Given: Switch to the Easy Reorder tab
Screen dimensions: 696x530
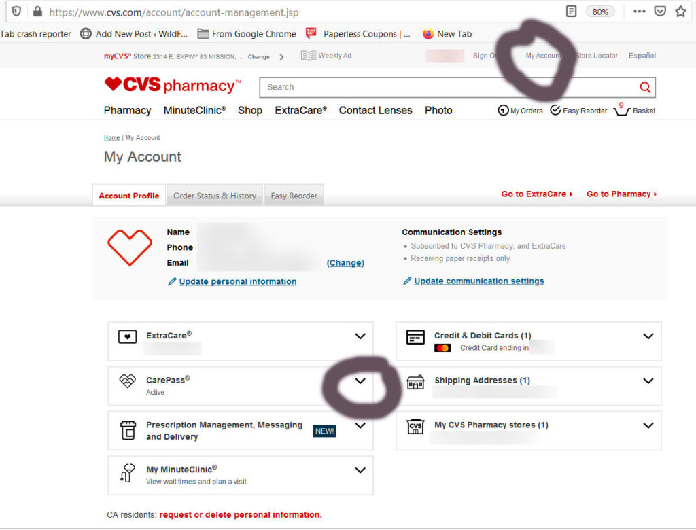Looking at the screenshot, I should 294,196.
